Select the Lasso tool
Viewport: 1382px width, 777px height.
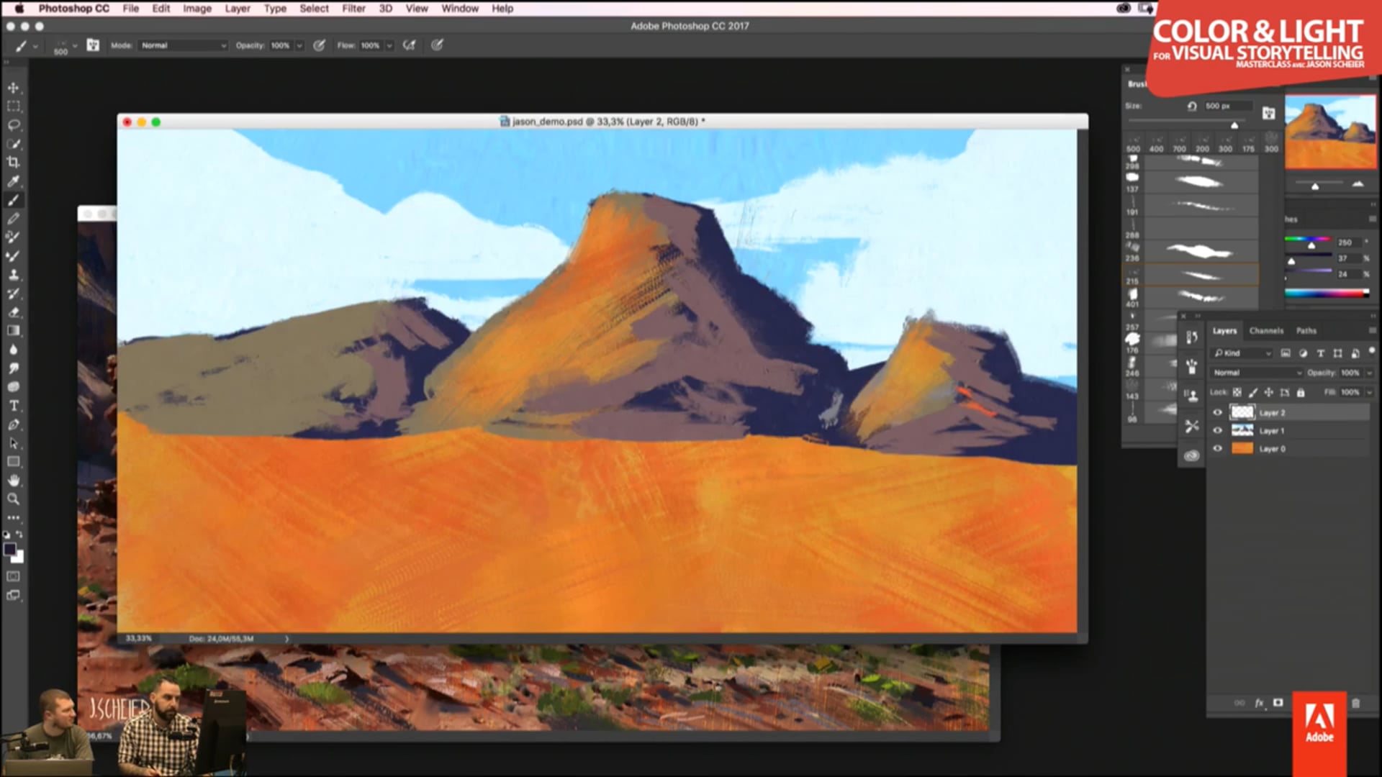pos(13,125)
